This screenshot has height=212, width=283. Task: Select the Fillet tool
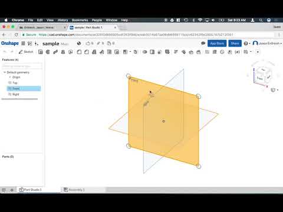(79, 52)
